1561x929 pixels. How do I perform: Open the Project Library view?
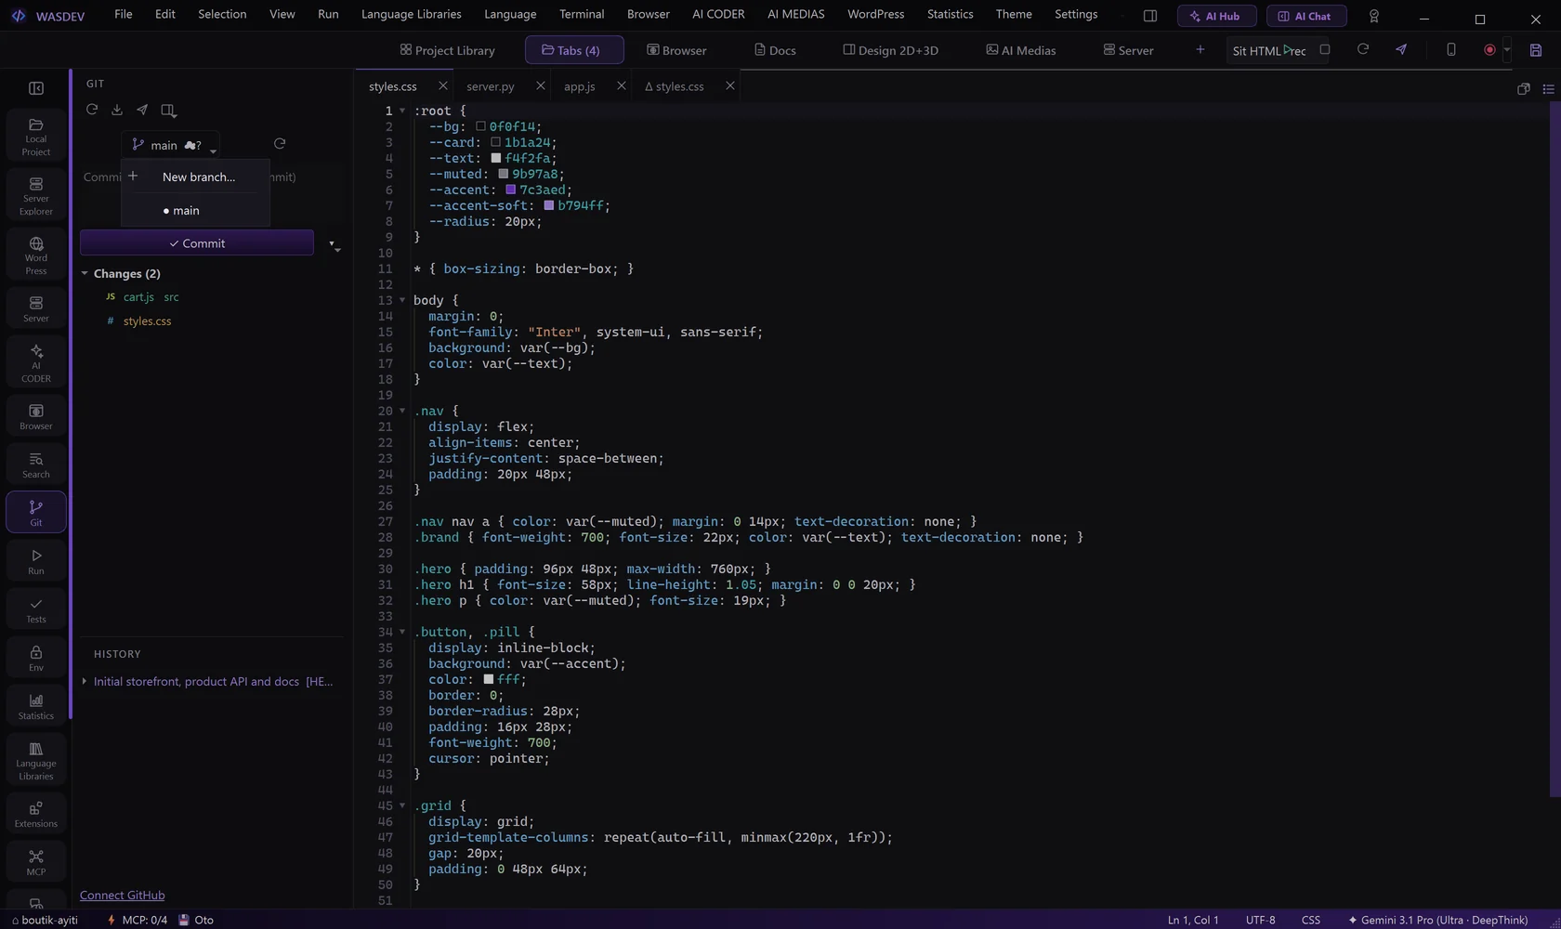coord(447,50)
